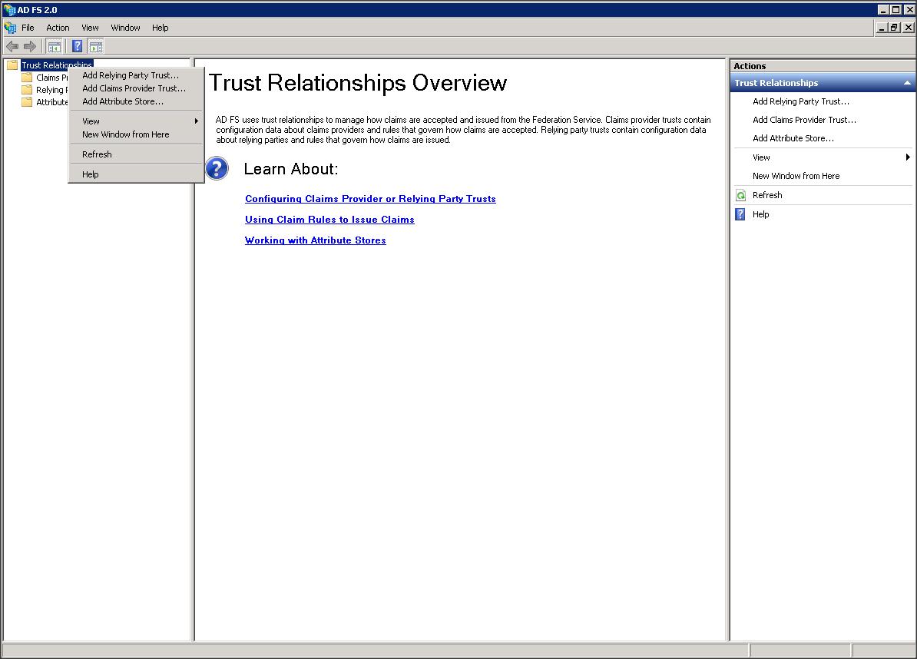917x659 pixels.
Task: Choose New Window from Here in context menu
Action: coord(136,134)
